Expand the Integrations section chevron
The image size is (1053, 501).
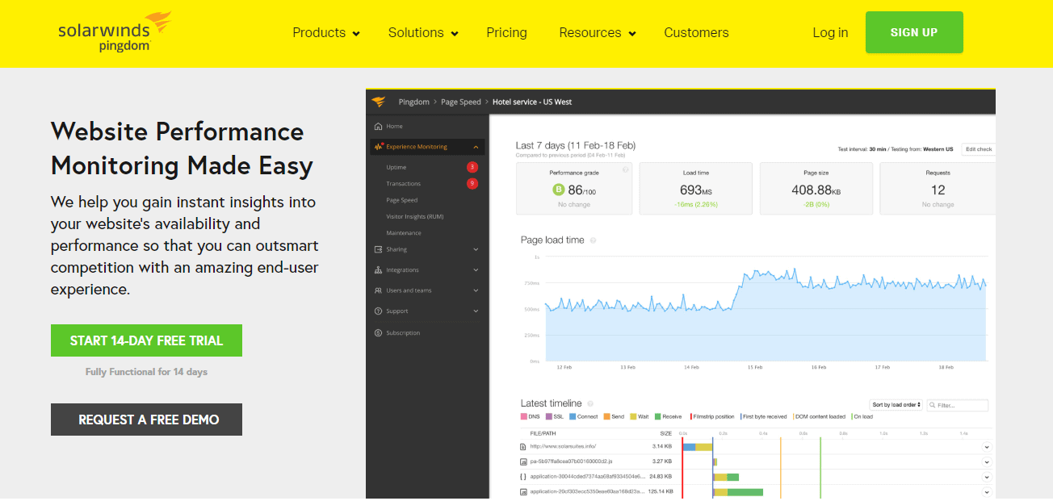(476, 270)
